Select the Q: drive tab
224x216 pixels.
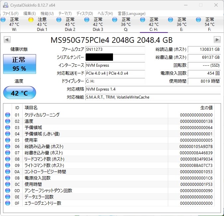(x=126, y=24)
